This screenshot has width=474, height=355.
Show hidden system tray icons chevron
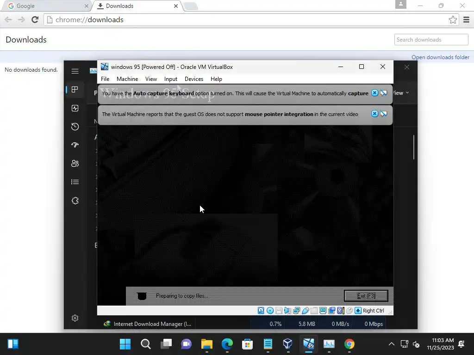click(x=391, y=344)
